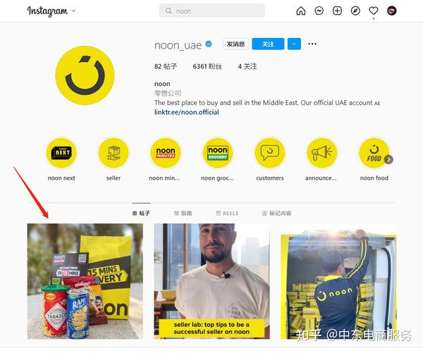Click the new post plus icon

[x=337, y=11]
